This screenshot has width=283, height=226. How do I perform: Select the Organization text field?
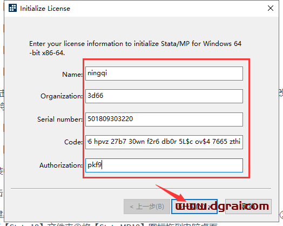click(164, 96)
